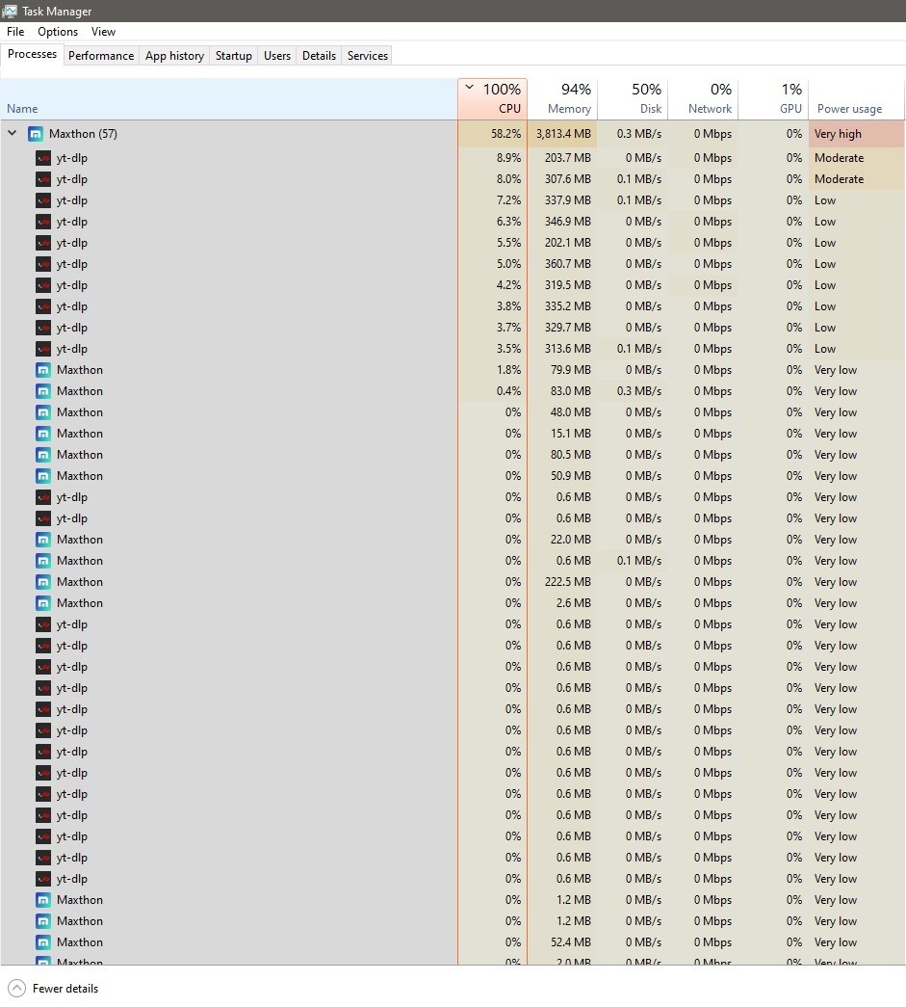Click the yt-dlp icon with 360.7 MB memory
The height and width of the screenshot is (1007, 906).
click(x=43, y=264)
